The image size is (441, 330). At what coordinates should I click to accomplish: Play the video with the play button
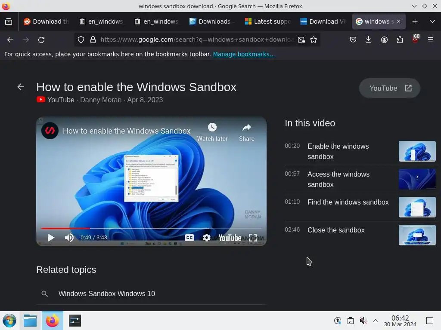point(51,238)
